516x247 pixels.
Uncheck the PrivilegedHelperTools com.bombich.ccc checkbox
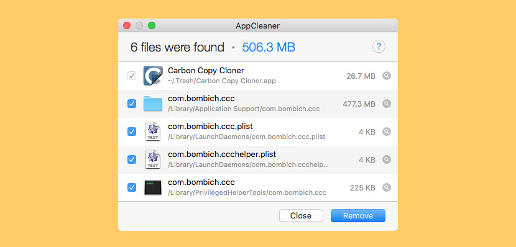132,187
